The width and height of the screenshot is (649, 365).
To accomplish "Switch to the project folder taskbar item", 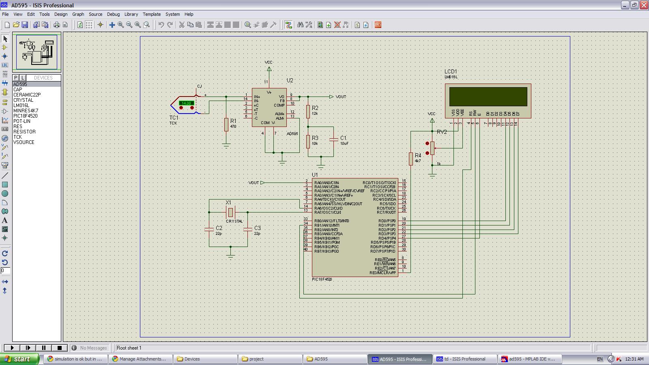I will click(x=270, y=359).
